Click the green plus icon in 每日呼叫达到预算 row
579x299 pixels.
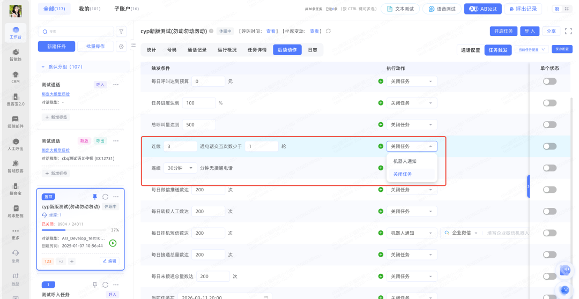click(381, 81)
